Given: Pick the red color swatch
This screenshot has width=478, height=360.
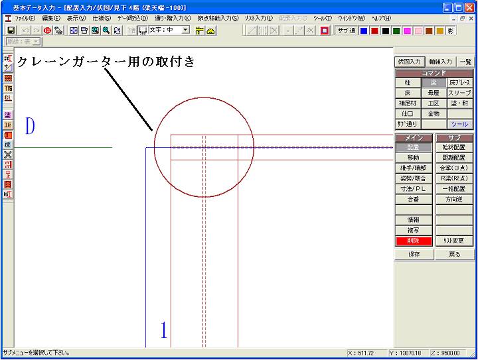Looking at the screenshot, I should point(374,30).
